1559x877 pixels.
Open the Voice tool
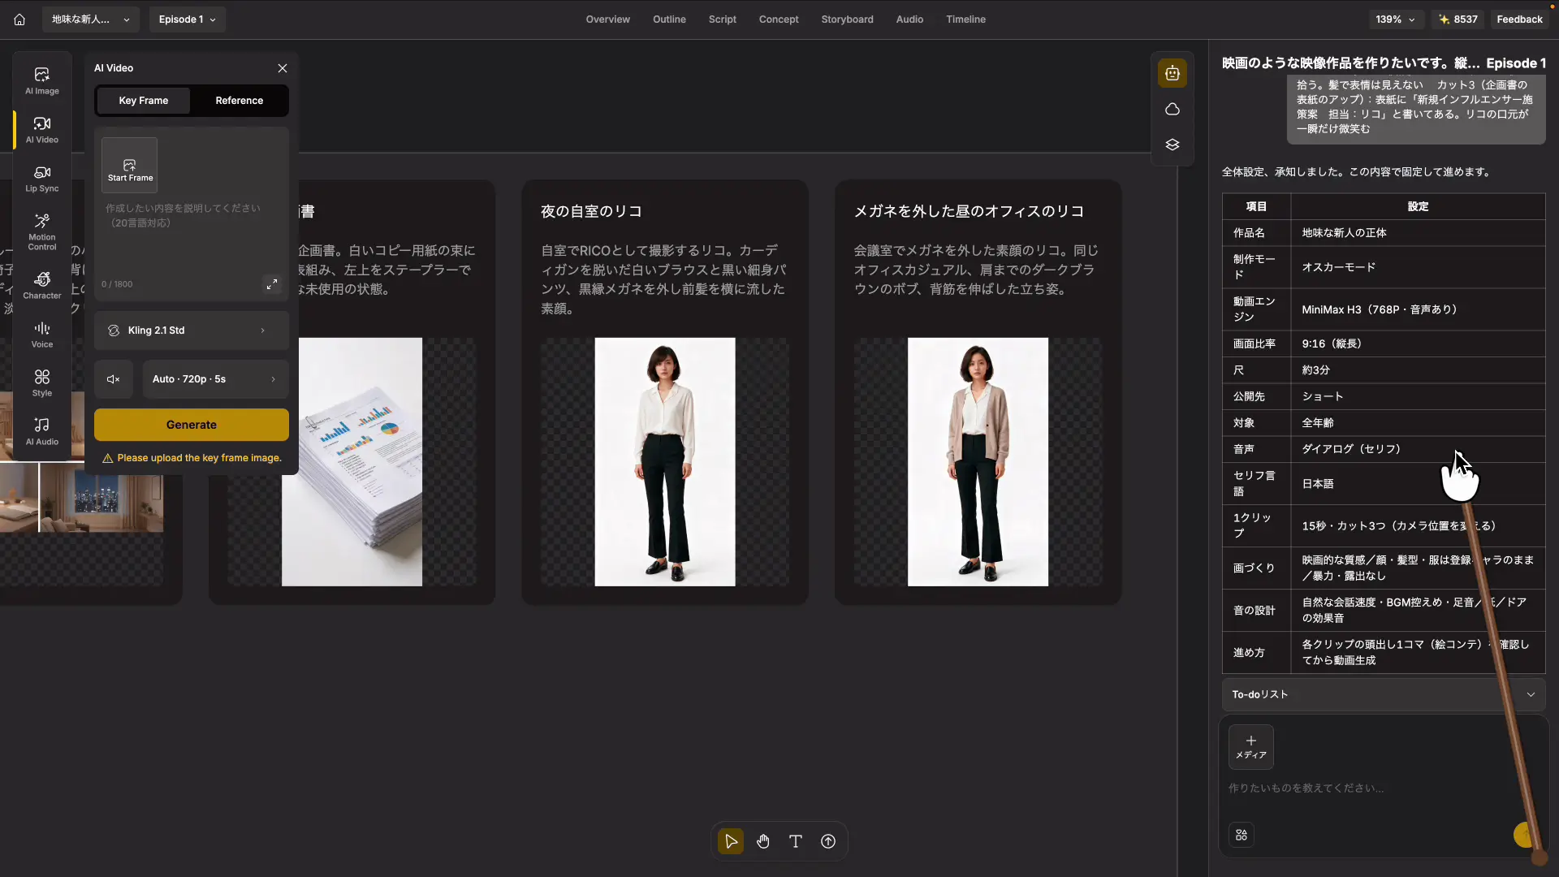click(42, 334)
